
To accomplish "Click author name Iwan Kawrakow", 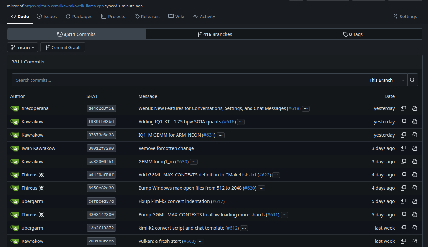I will pos(38,148).
